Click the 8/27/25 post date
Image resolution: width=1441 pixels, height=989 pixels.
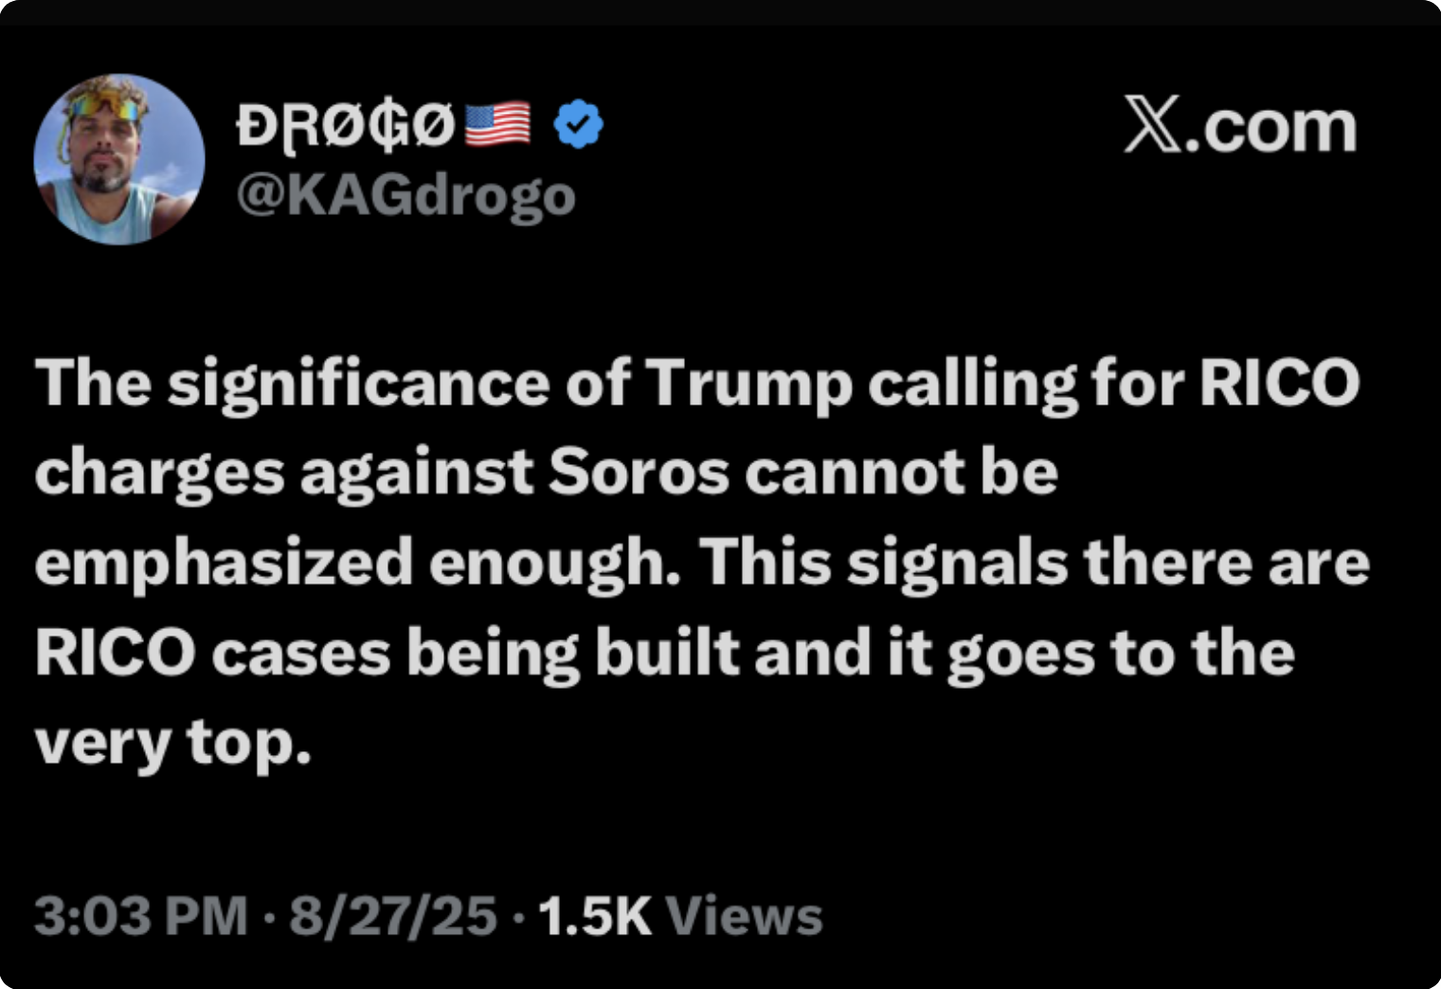point(393,916)
